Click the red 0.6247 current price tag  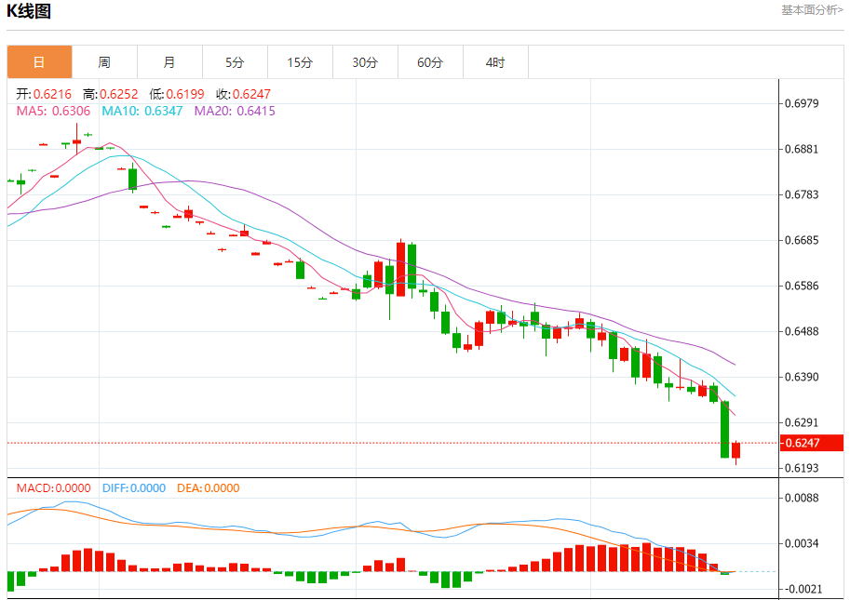(812, 443)
